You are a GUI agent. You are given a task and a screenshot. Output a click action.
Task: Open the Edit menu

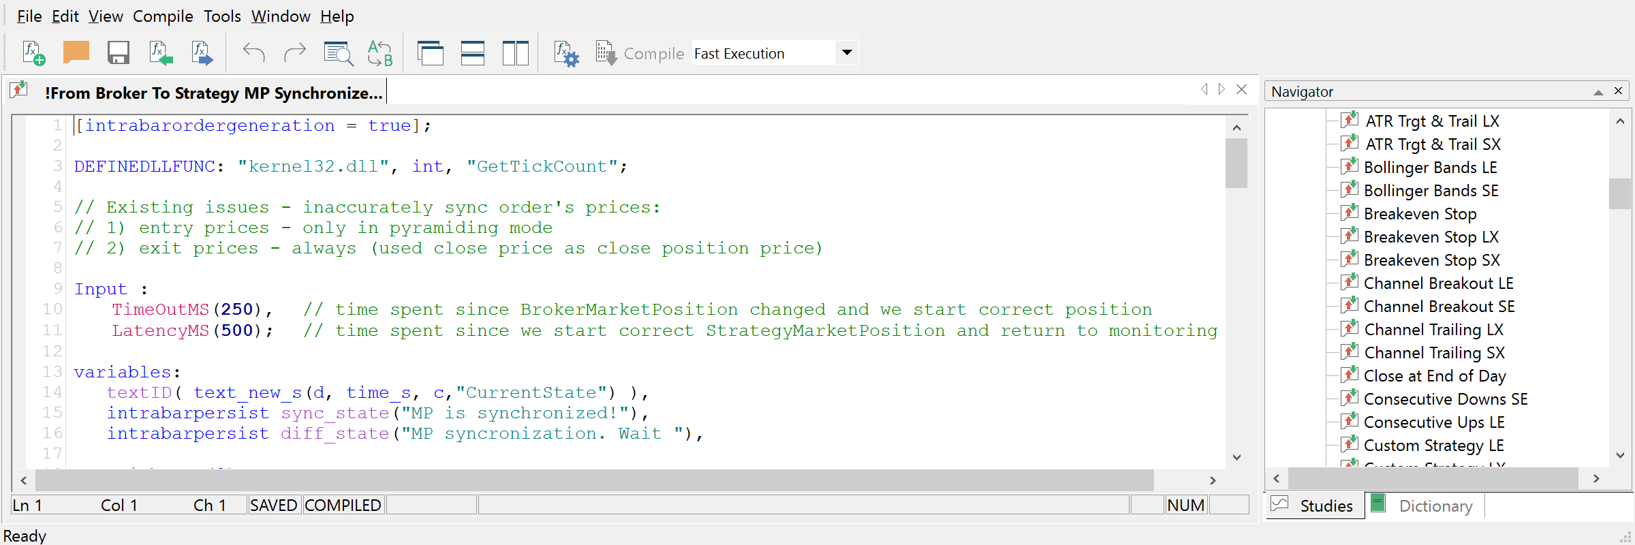[x=65, y=16]
